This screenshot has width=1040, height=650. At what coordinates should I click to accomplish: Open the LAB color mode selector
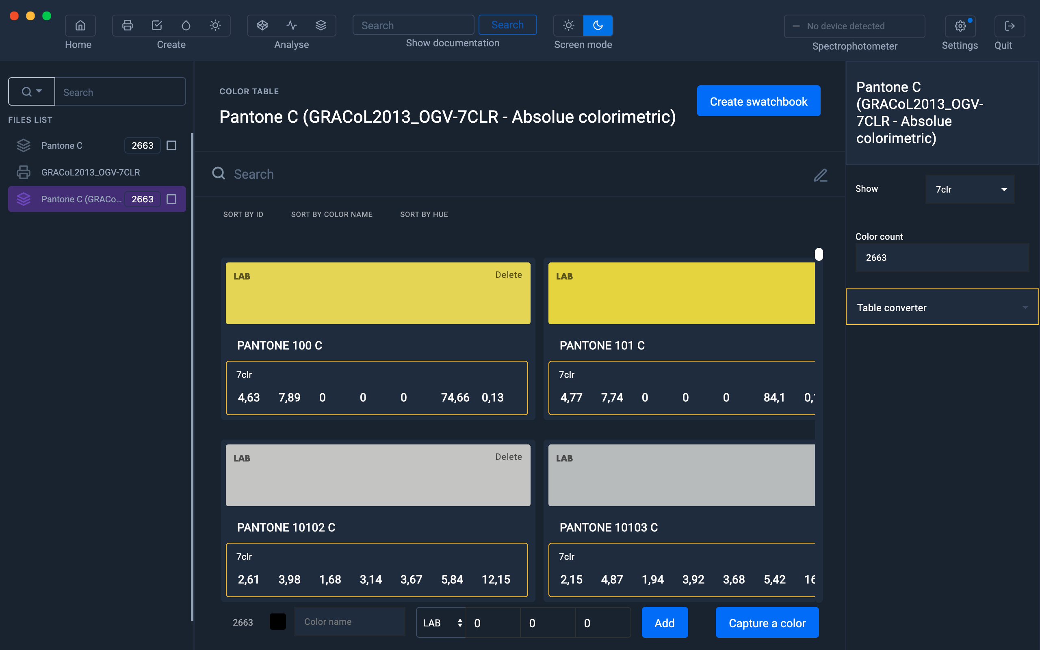tap(441, 622)
